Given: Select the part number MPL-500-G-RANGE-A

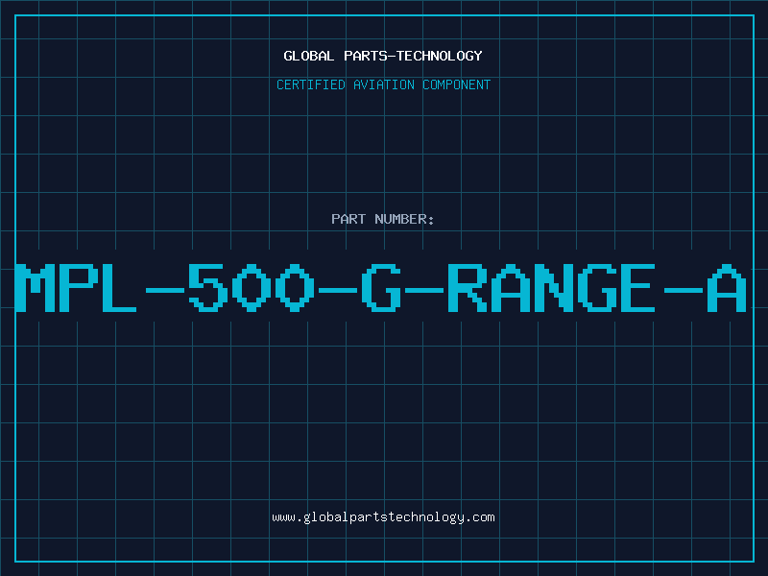Looking at the screenshot, I should point(381,288).
